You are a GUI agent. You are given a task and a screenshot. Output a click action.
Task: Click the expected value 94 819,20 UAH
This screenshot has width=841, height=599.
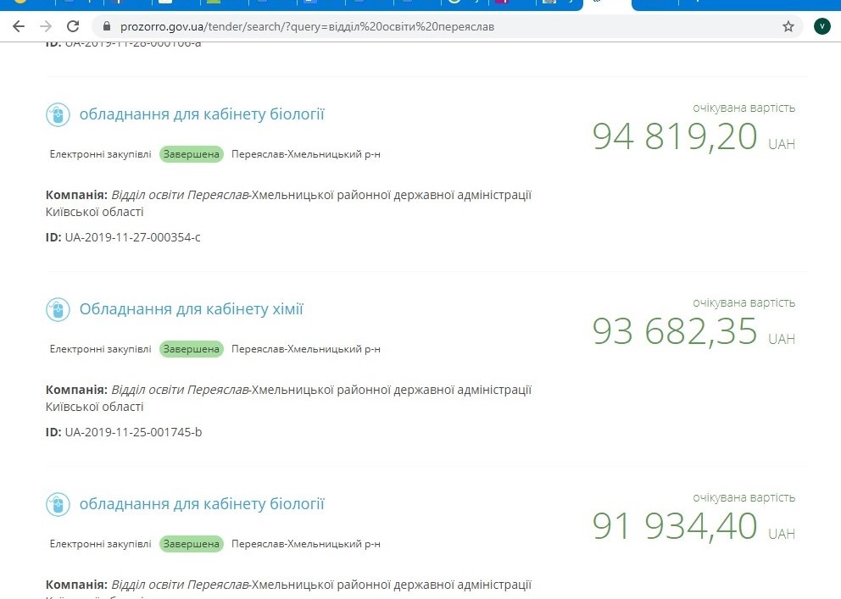(693, 136)
